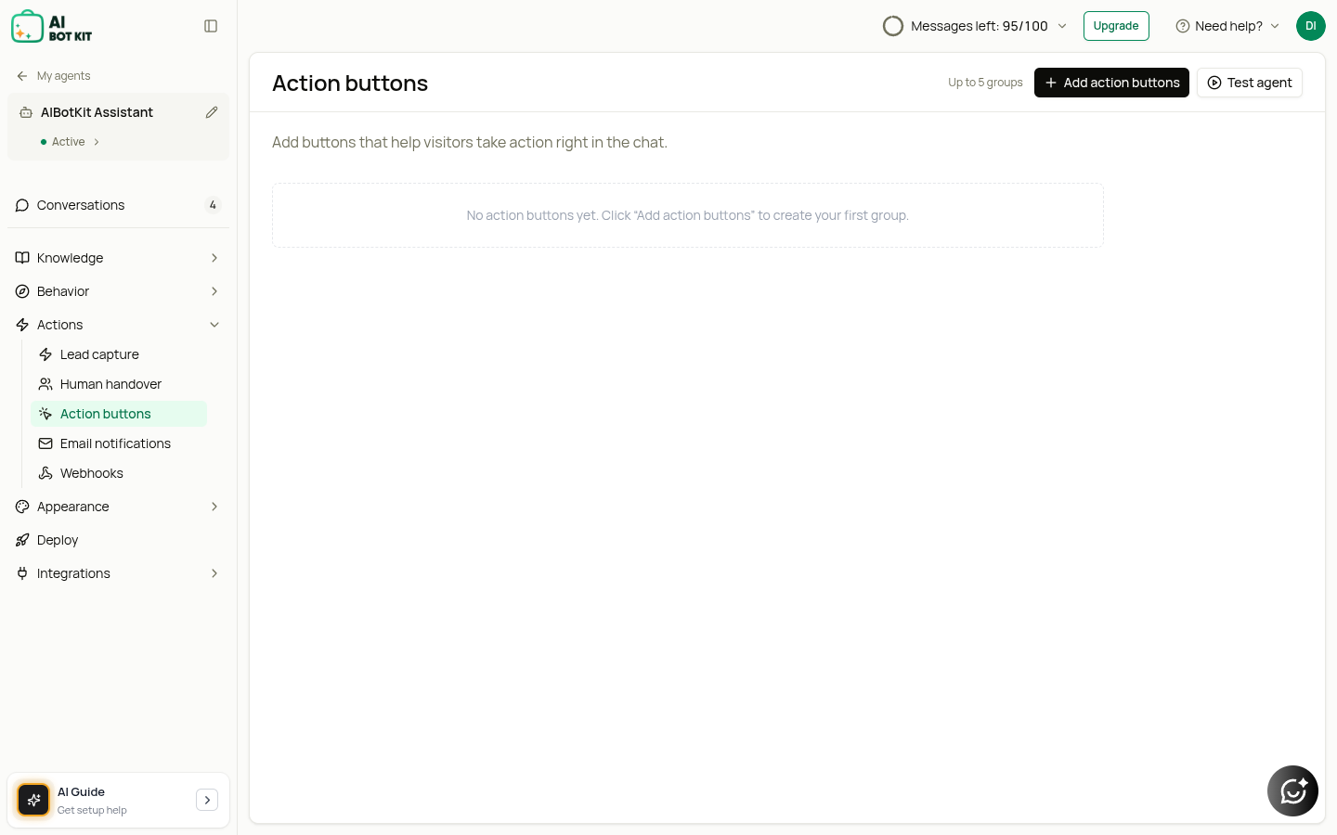Click the Appearance palette icon
Screen dimensions: 1337x835
[x=22, y=507]
